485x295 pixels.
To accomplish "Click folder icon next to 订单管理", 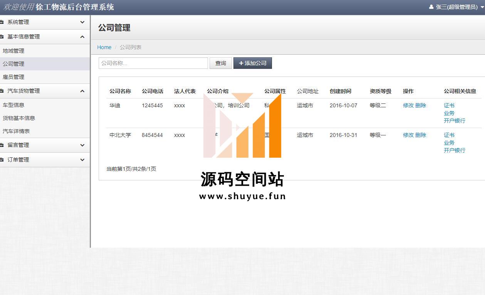I will 2,160.
